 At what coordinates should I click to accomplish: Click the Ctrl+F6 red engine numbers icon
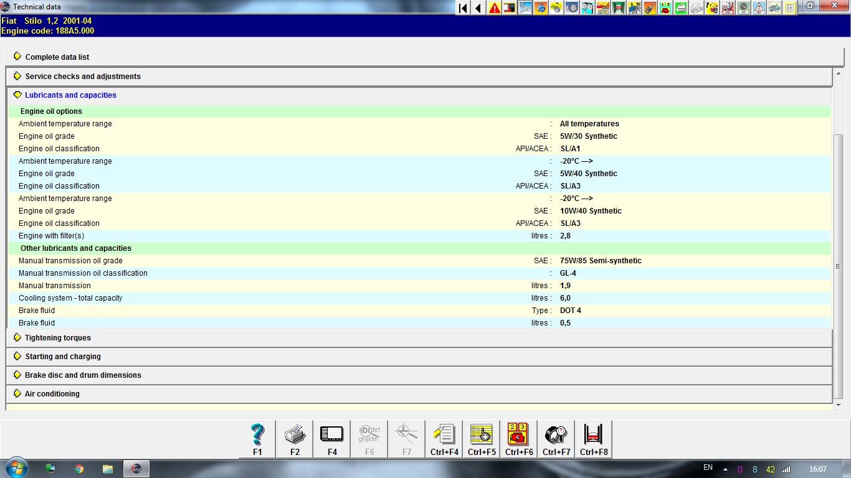(x=519, y=439)
